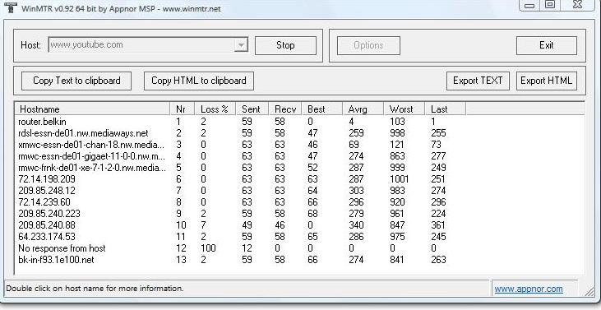Click the Stop button
The height and width of the screenshot is (310, 601).
point(285,45)
